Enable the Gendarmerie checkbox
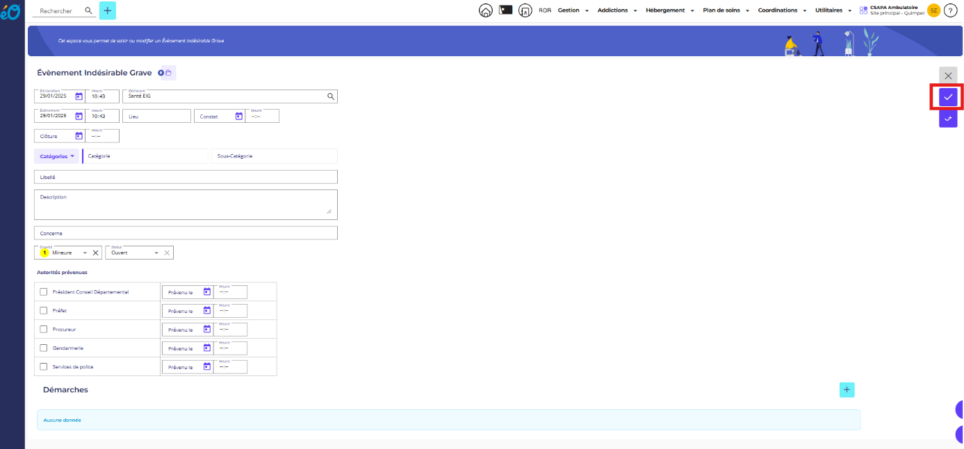Screen dimensions: 964x449 coord(44,348)
